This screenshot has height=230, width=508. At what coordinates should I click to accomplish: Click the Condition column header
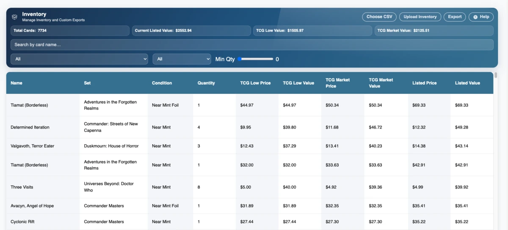(x=162, y=83)
